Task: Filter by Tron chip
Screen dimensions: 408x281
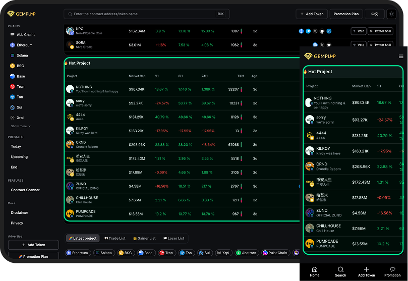Action: coord(166,253)
